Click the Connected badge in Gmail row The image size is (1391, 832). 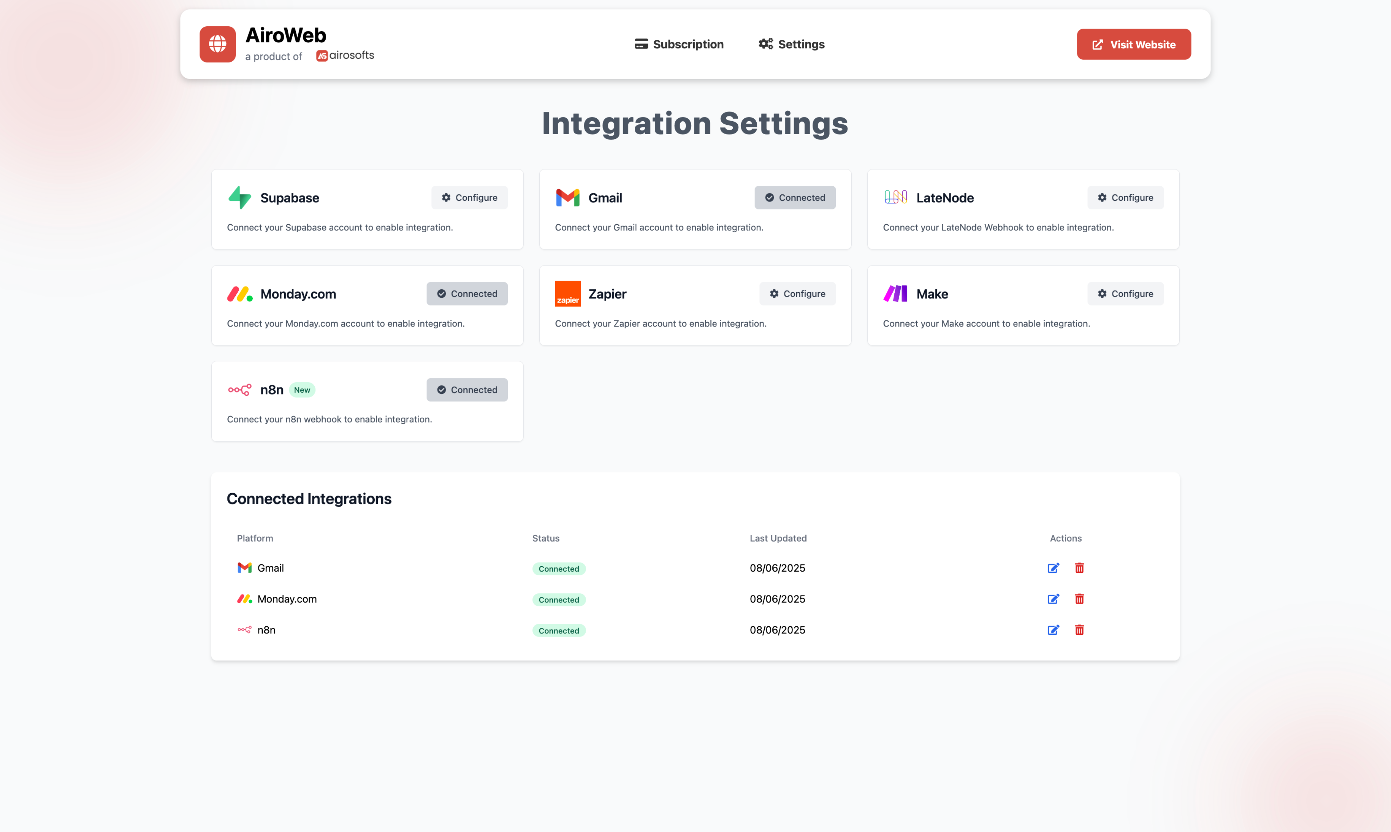(559, 569)
